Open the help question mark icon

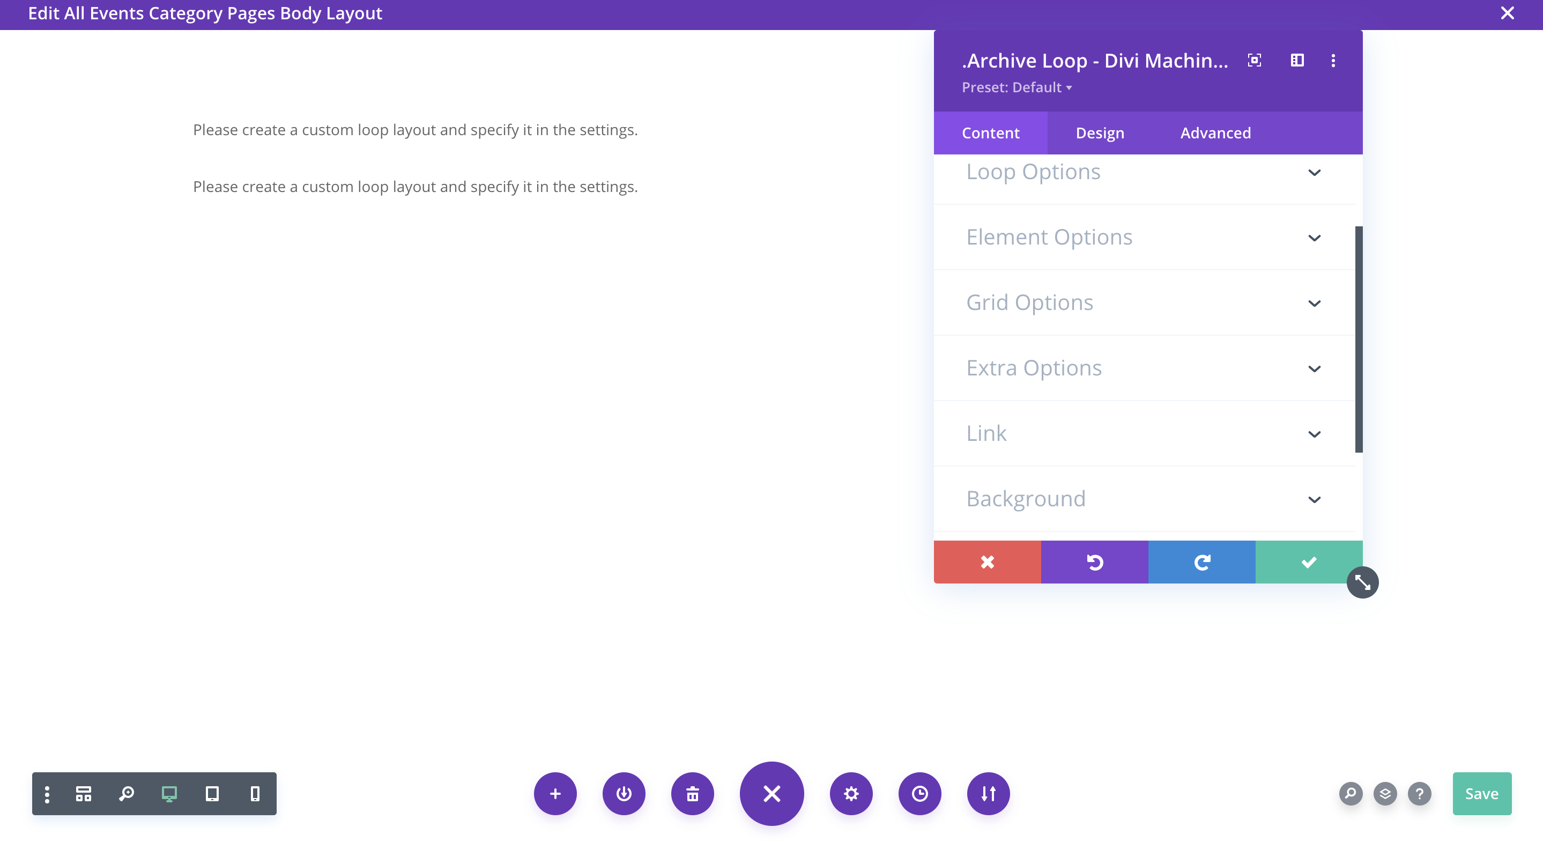point(1419,793)
